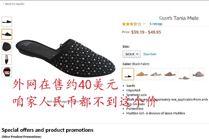This screenshot has width=209, height=139.
Task: Choose the brown taupe mule swatch
Action: (x=170, y=74)
